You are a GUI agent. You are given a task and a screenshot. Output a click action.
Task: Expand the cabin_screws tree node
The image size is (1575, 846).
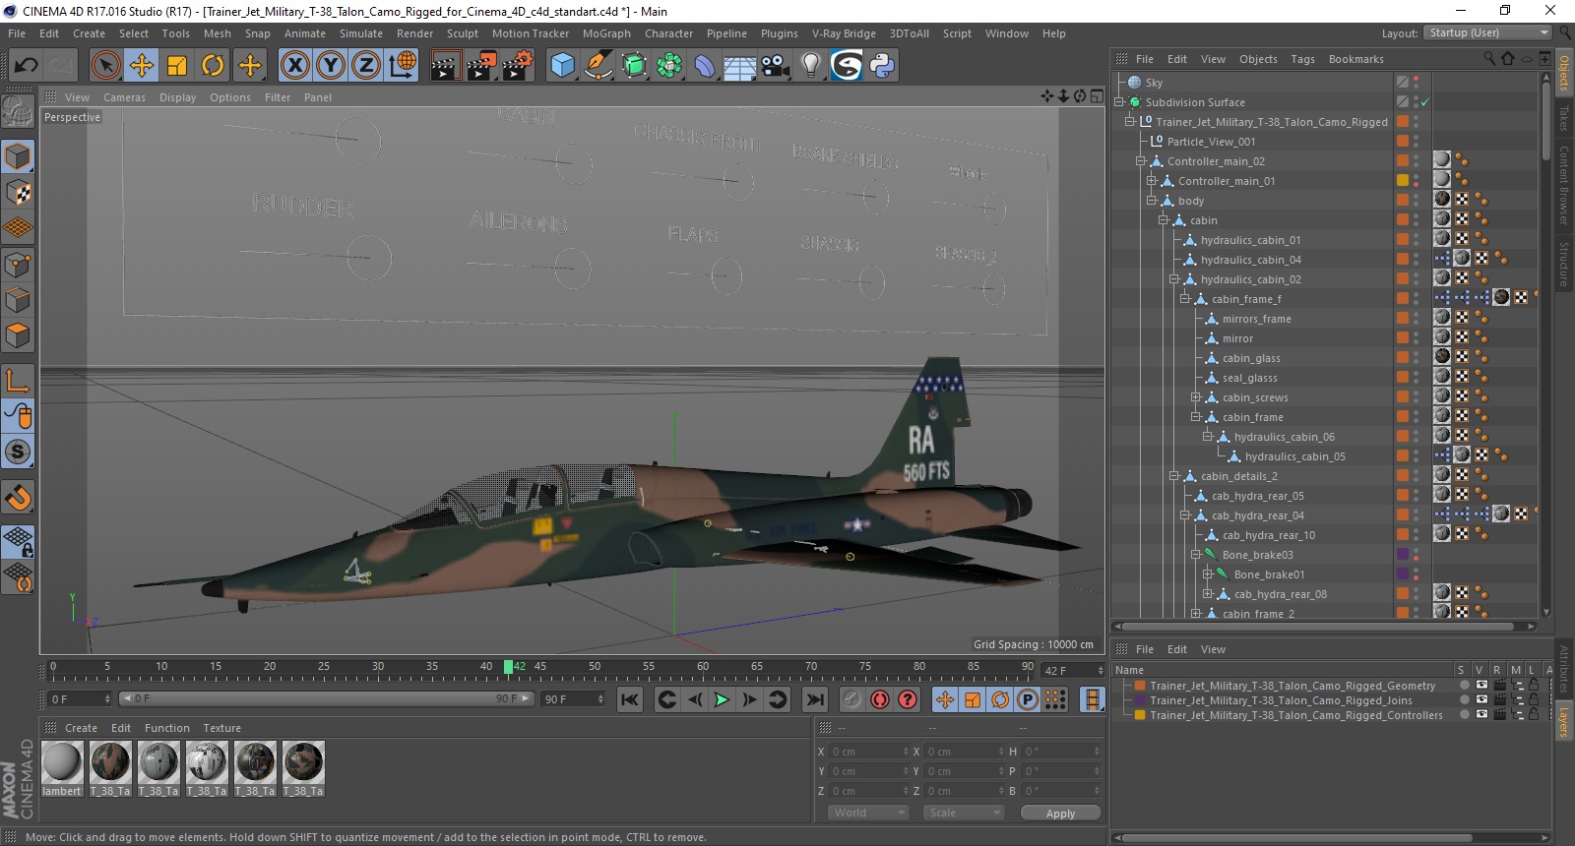1195,397
